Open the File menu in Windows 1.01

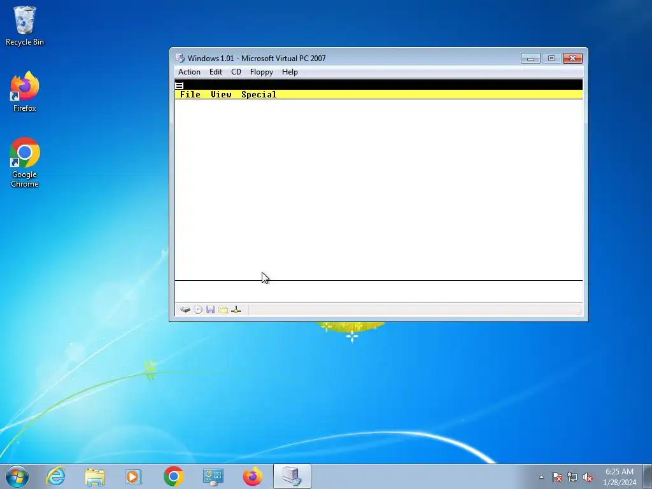tap(190, 94)
